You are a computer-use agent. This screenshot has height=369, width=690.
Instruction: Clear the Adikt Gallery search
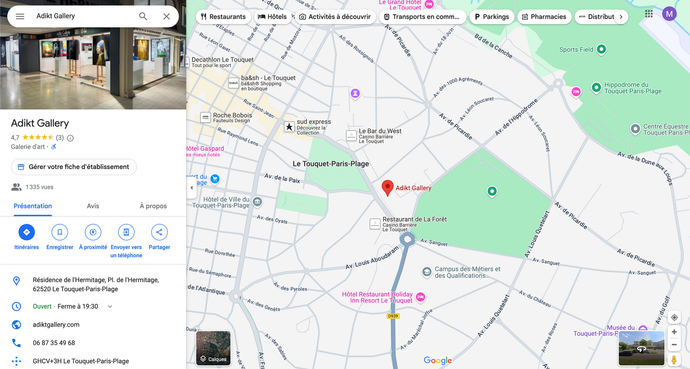[167, 17]
